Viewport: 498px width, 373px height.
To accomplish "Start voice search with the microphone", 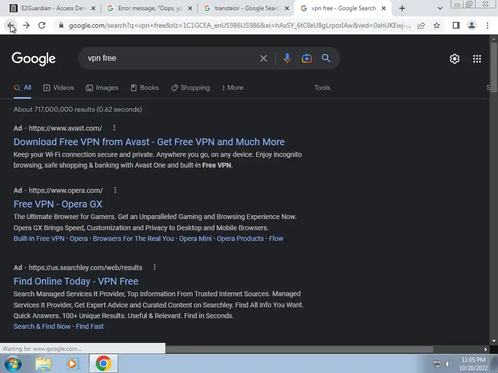I will coord(287,58).
